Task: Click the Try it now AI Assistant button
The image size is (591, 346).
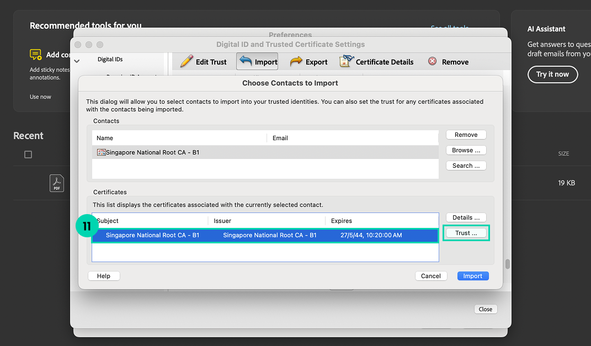Action: pos(552,74)
